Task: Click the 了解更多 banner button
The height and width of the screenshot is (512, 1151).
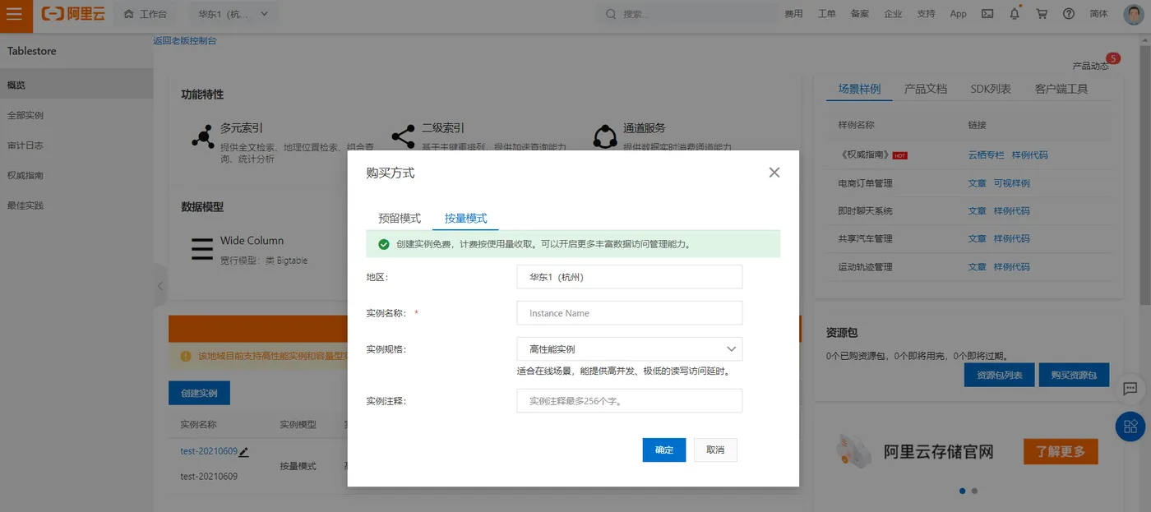Action: coord(1061,451)
